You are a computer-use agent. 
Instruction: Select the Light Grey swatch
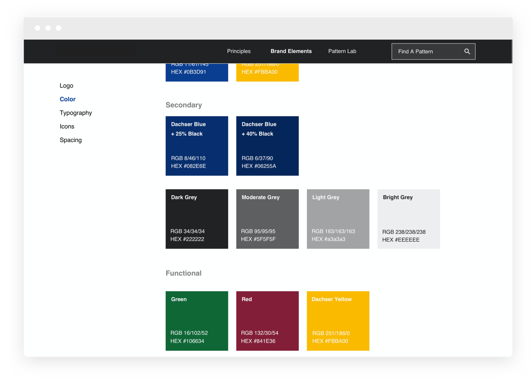(x=338, y=219)
